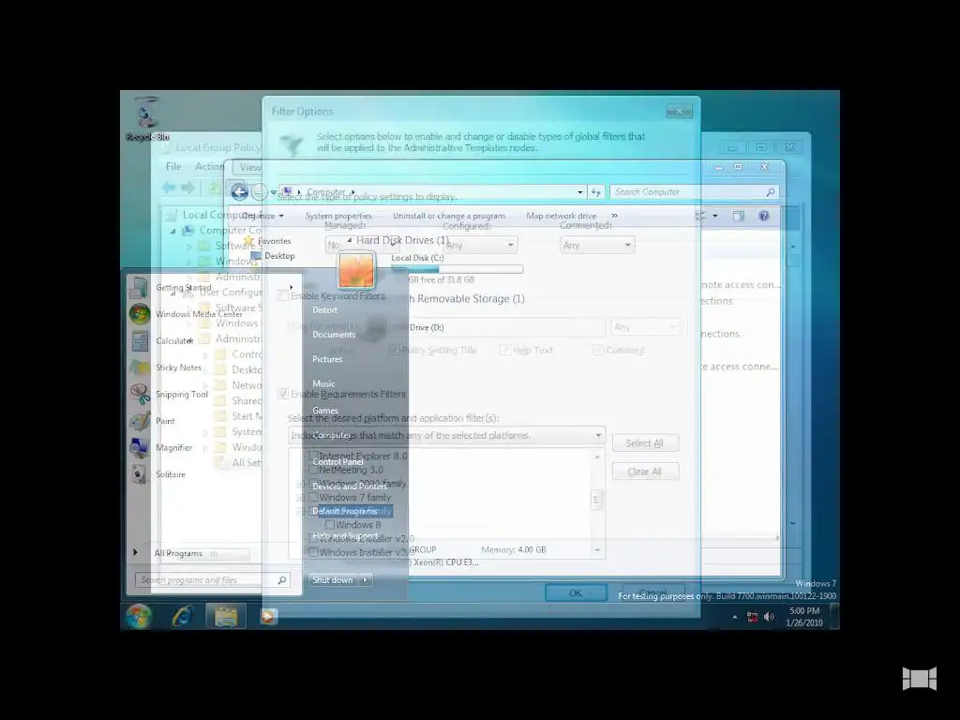The width and height of the screenshot is (960, 720).
Task: Click Local Disk (C:) usage bar
Action: [457, 269]
